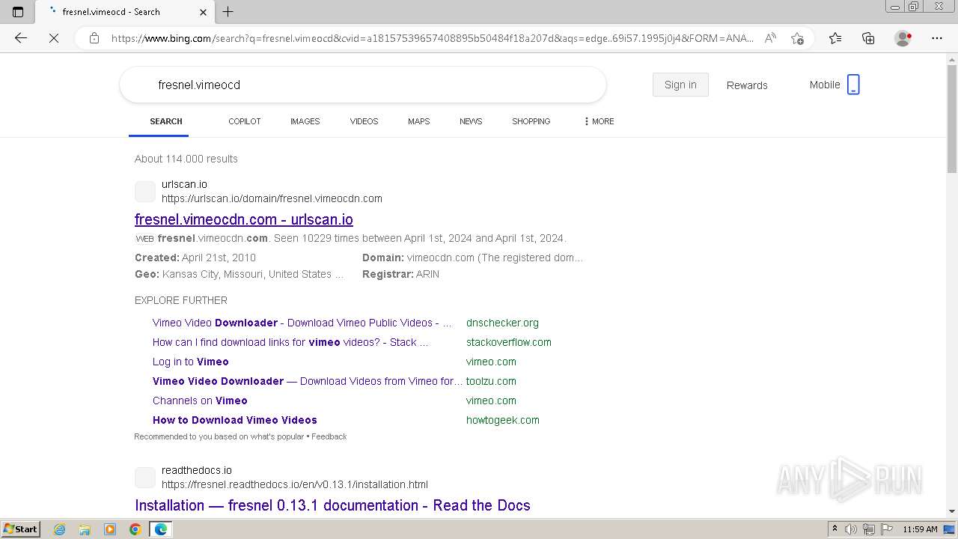Open the tab actions menu icon

[x=18, y=12]
